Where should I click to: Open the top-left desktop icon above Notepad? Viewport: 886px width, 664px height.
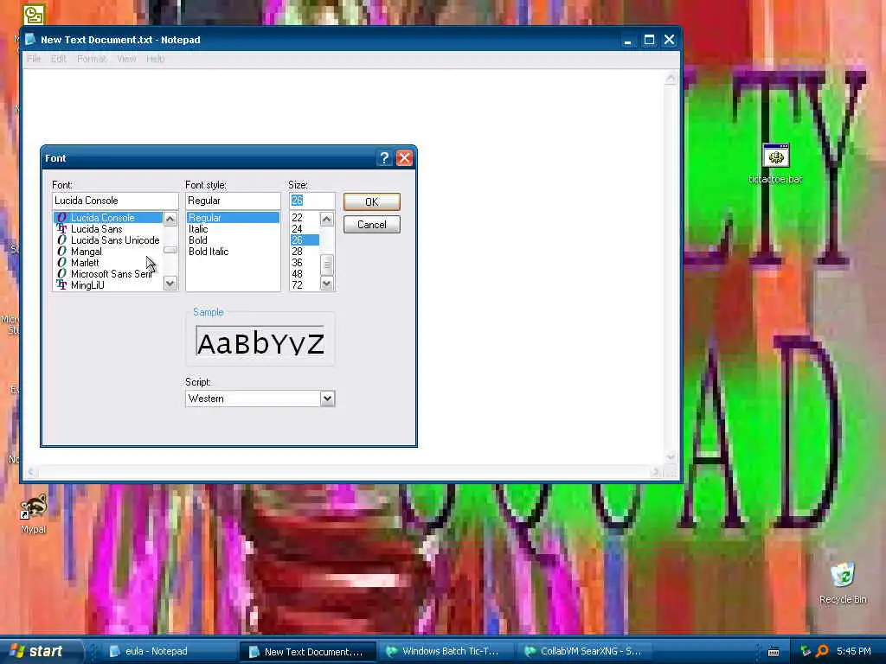coord(34,15)
